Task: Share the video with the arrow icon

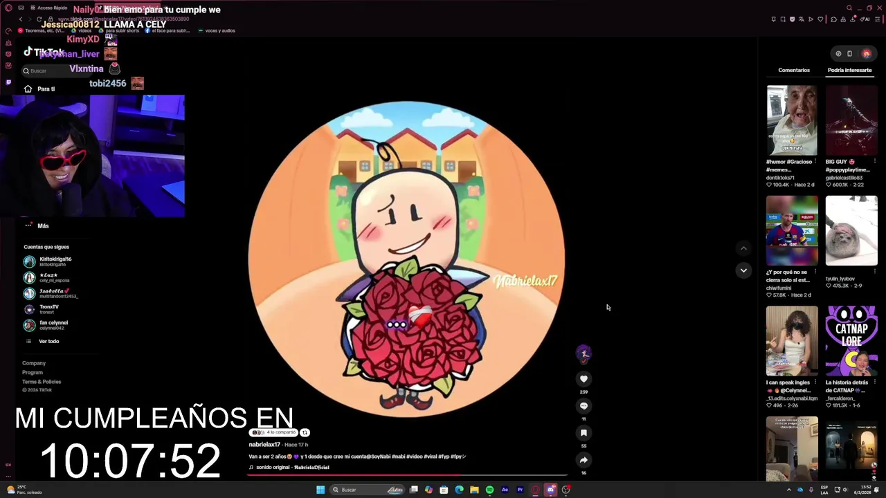Action: (x=584, y=460)
